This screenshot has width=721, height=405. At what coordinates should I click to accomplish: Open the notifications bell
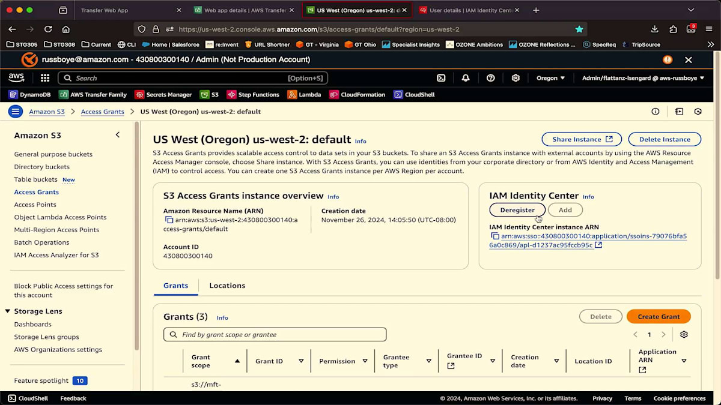pyautogui.click(x=466, y=78)
